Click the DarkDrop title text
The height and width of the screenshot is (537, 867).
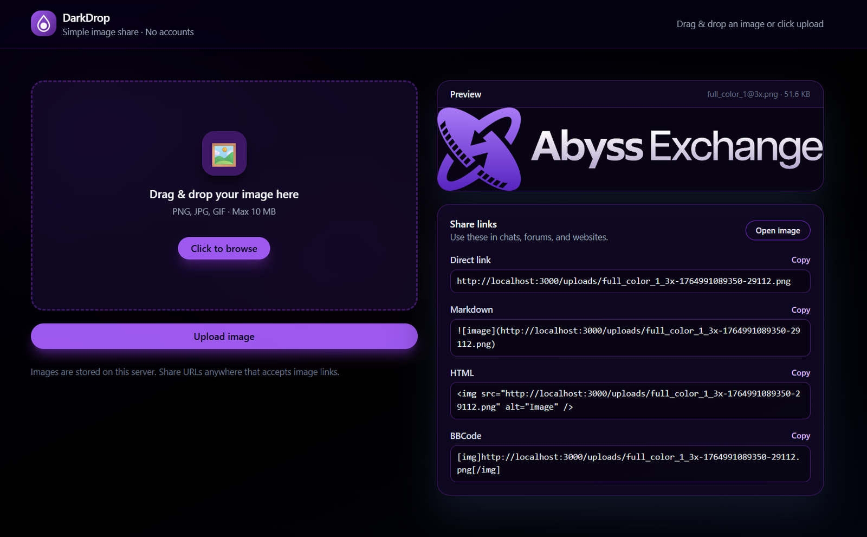click(x=86, y=18)
